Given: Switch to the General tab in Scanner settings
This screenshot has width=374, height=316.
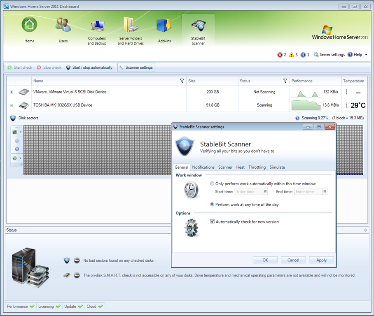Looking at the screenshot, I should (x=182, y=167).
